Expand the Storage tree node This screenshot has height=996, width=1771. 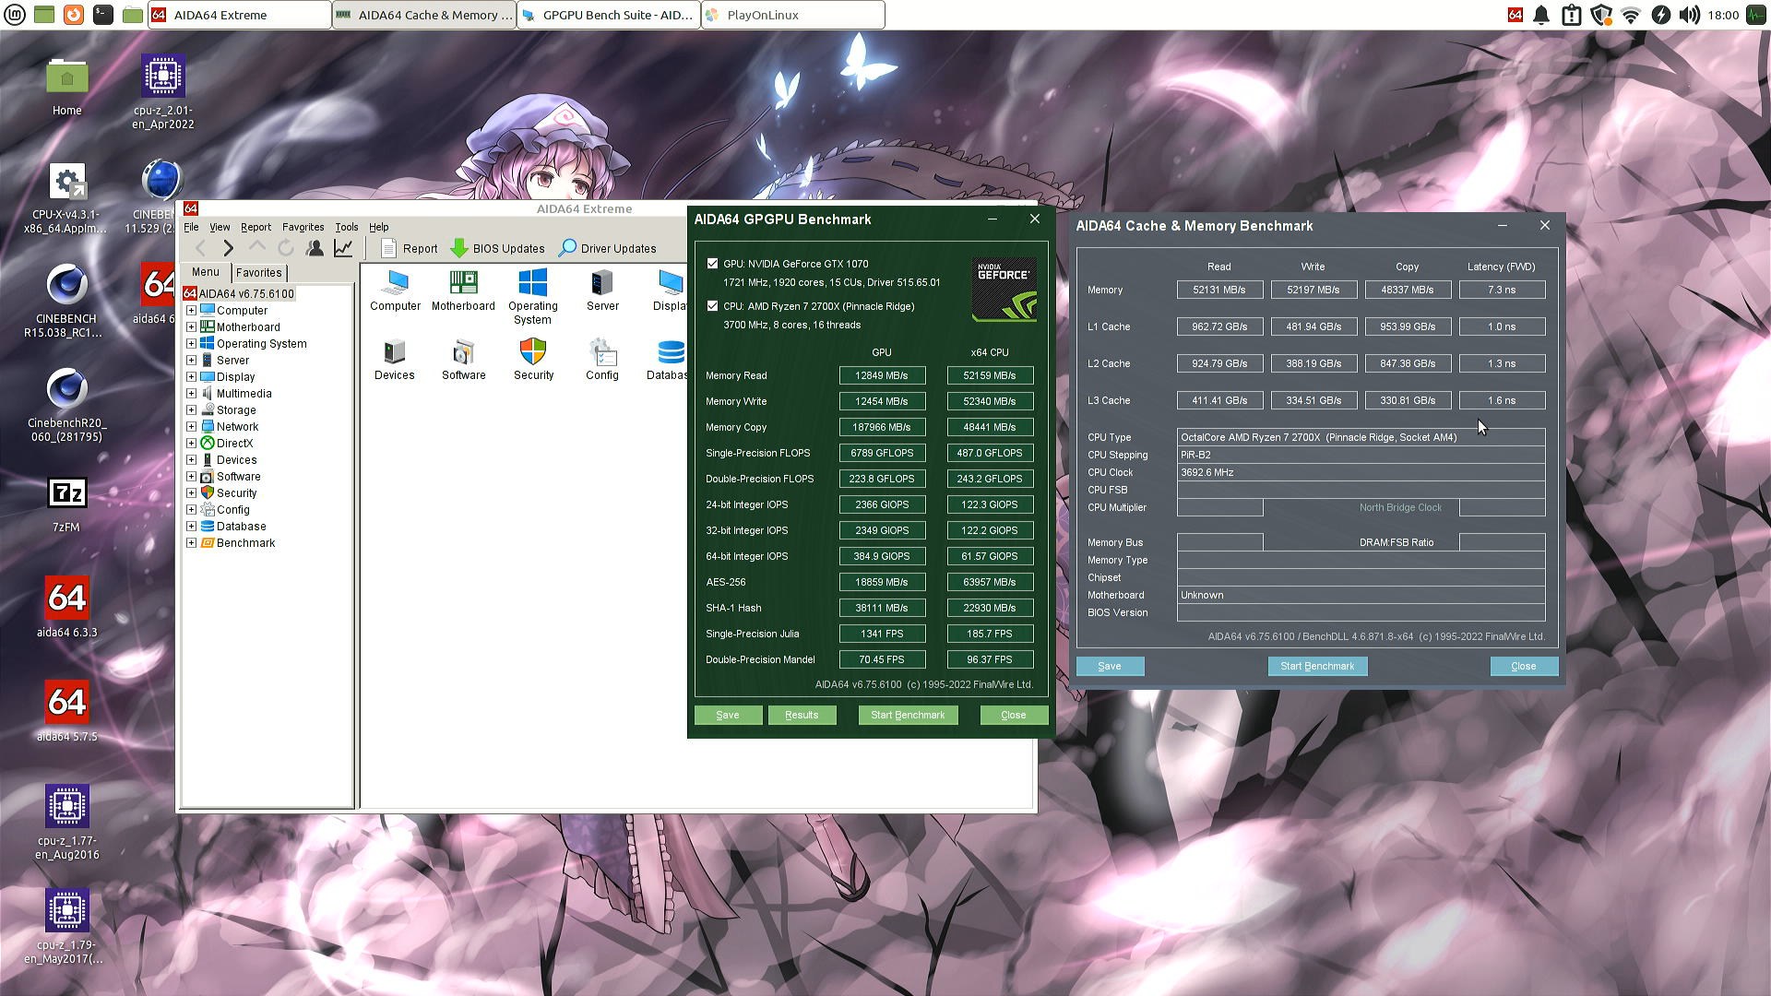click(191, 410)
